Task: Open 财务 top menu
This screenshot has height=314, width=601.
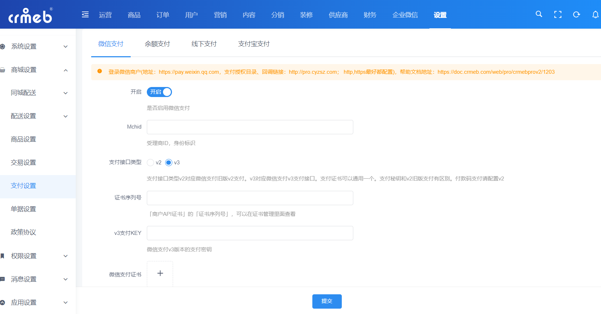Action: pyautogui.click(x=370, y=15)
